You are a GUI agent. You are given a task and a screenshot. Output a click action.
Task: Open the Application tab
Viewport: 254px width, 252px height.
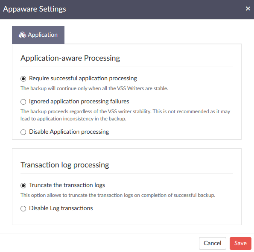click(38, 35)
